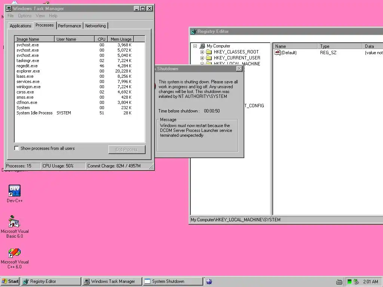The height and width of the screenshot is (287, 383).
Task: Select the HKEY_CURRENT_USER folder icon
Action: click(x=209, y=58)
